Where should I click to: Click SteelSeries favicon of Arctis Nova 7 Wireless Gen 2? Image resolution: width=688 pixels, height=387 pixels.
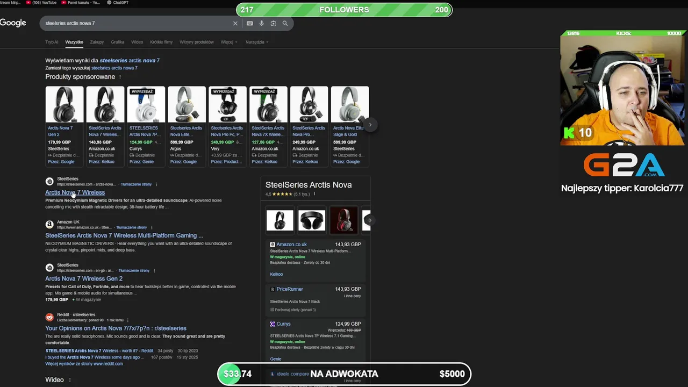49,268
